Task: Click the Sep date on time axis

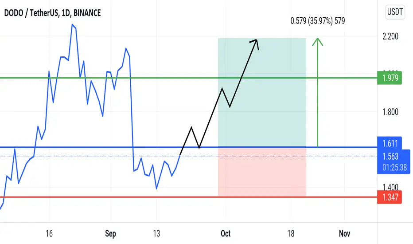Action: pos(110,233)
